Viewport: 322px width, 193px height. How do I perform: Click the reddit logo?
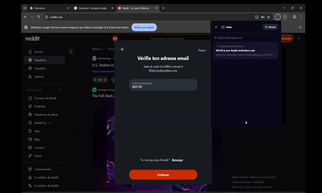click(x=32, y=39)
